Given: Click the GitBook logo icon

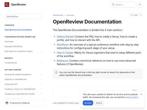Looking at the screenshot, I should tap(7, 103).
